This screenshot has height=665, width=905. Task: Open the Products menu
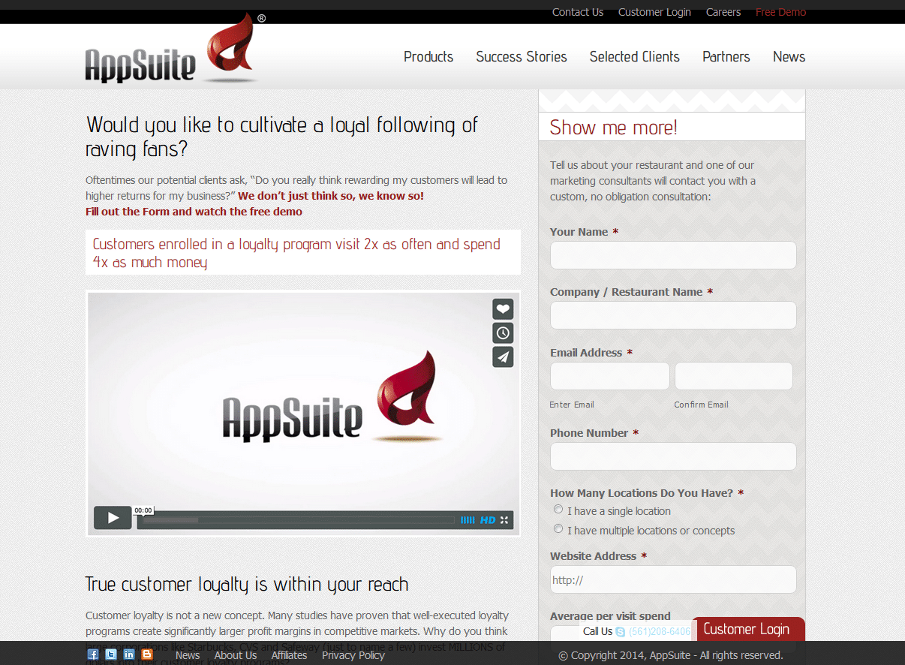[x=428, y=57]
